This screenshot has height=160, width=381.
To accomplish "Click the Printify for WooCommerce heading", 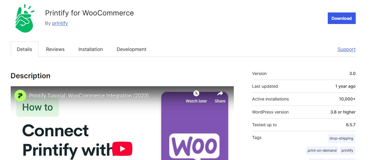I will [89, 13].
